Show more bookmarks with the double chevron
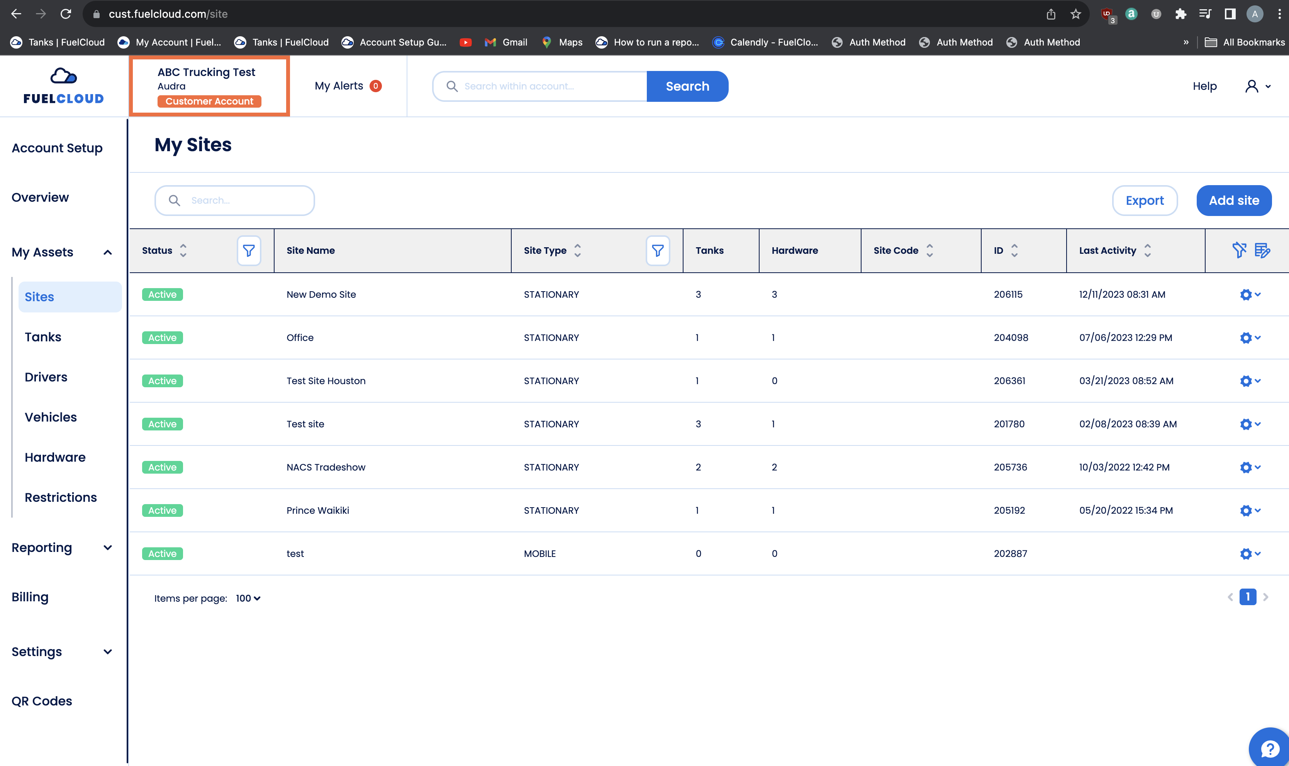Screen dimensions: 1289x766 [x=1186, y=42]
